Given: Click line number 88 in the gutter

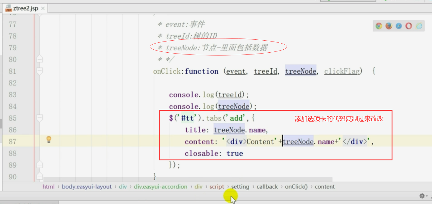Looking at the screenshot, I should tap(12, 153).
